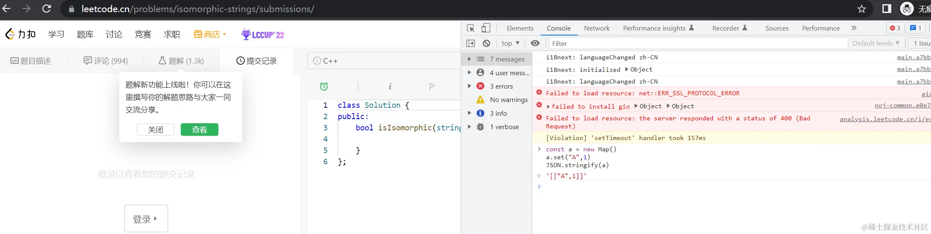
Task: Open 讨论 in the top navigation
Action: (114, 34)
